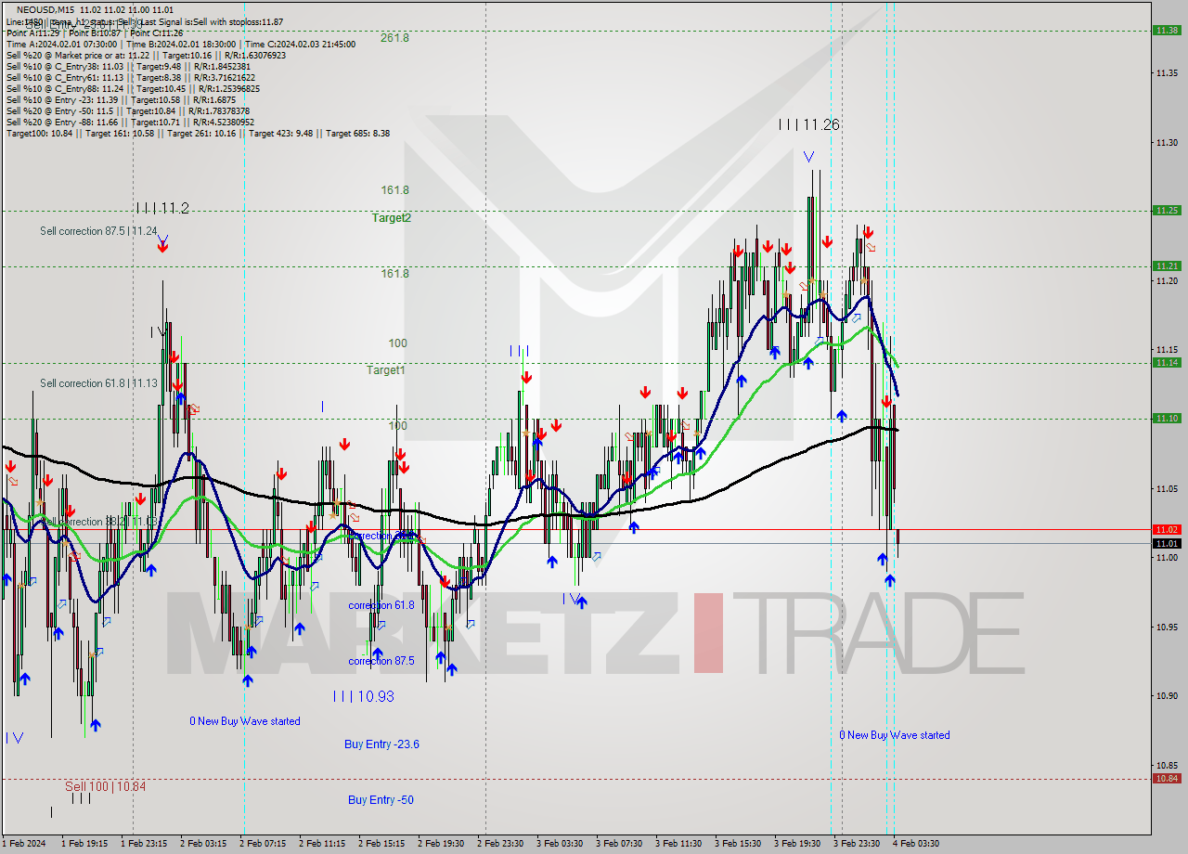This screenshot has height=854, width=1188.
Task: Click the '2 Feb 19:30' time axis label
Action: point(441,844)
